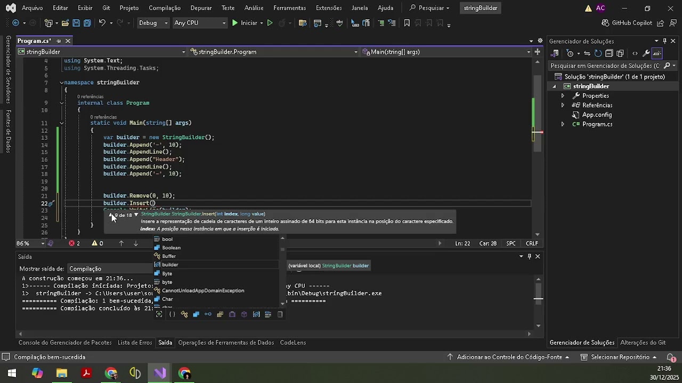Open the Ferramentas menu
The image size is (682, 383).
click(289, 8)
